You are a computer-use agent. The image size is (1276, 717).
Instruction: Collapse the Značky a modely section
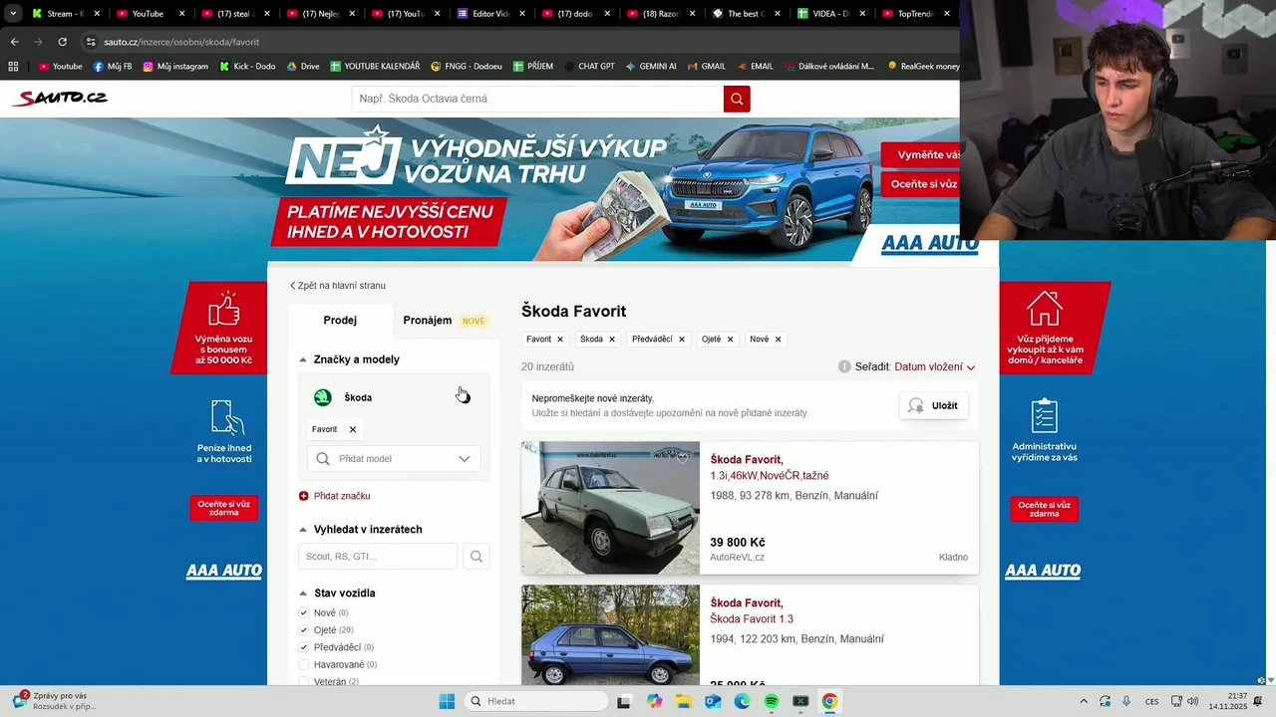click(303, 359)
